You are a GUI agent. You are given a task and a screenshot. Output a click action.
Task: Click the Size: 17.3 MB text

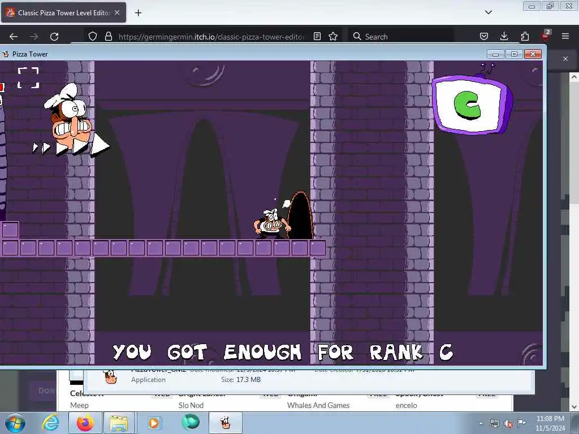pyautogui.click(x=241, y=379)
